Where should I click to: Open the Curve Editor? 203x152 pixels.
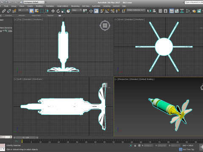pos(177,11)
